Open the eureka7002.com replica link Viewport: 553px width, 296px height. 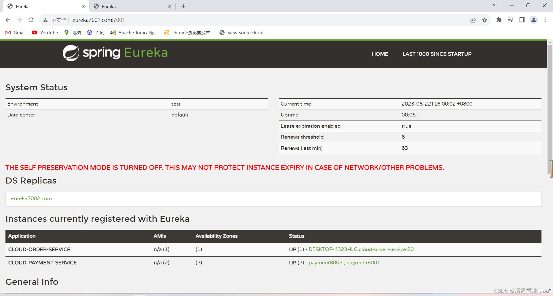[x=31, y=198]
